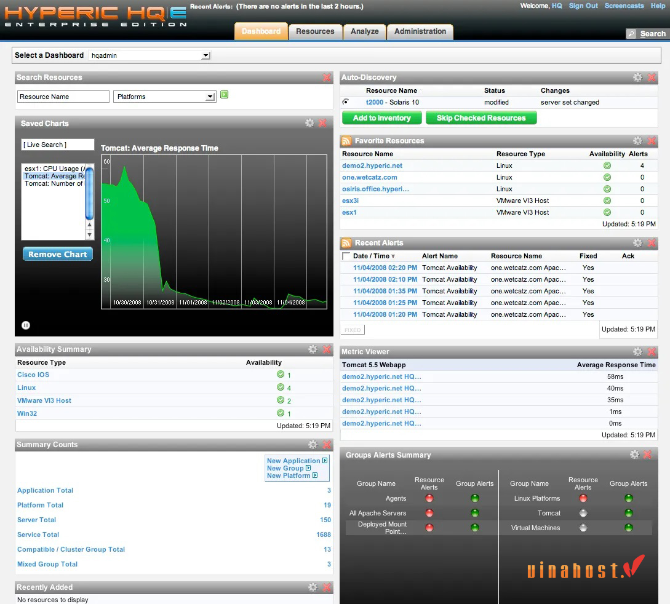Open the Select a Dashboard dropdown
The width and height of the screenshot is (670, 604).
(x=150, y=55)
